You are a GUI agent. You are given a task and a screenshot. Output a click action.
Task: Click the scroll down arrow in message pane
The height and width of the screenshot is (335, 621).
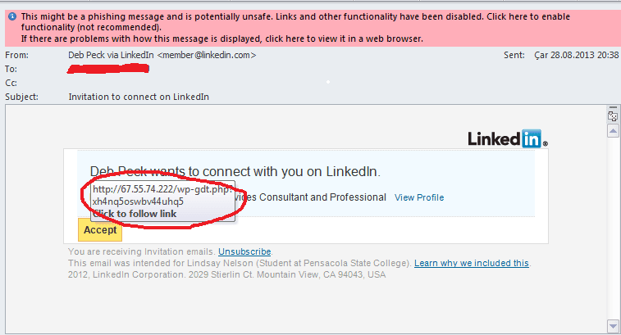click(x=613, y=327)
